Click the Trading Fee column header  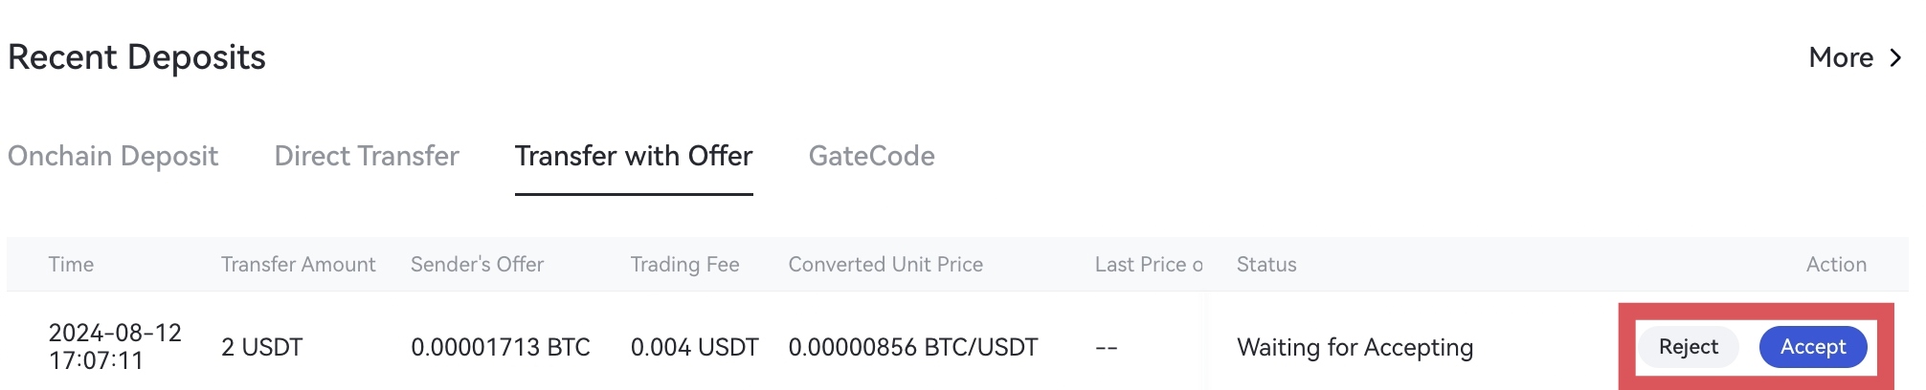click(684, 265)
